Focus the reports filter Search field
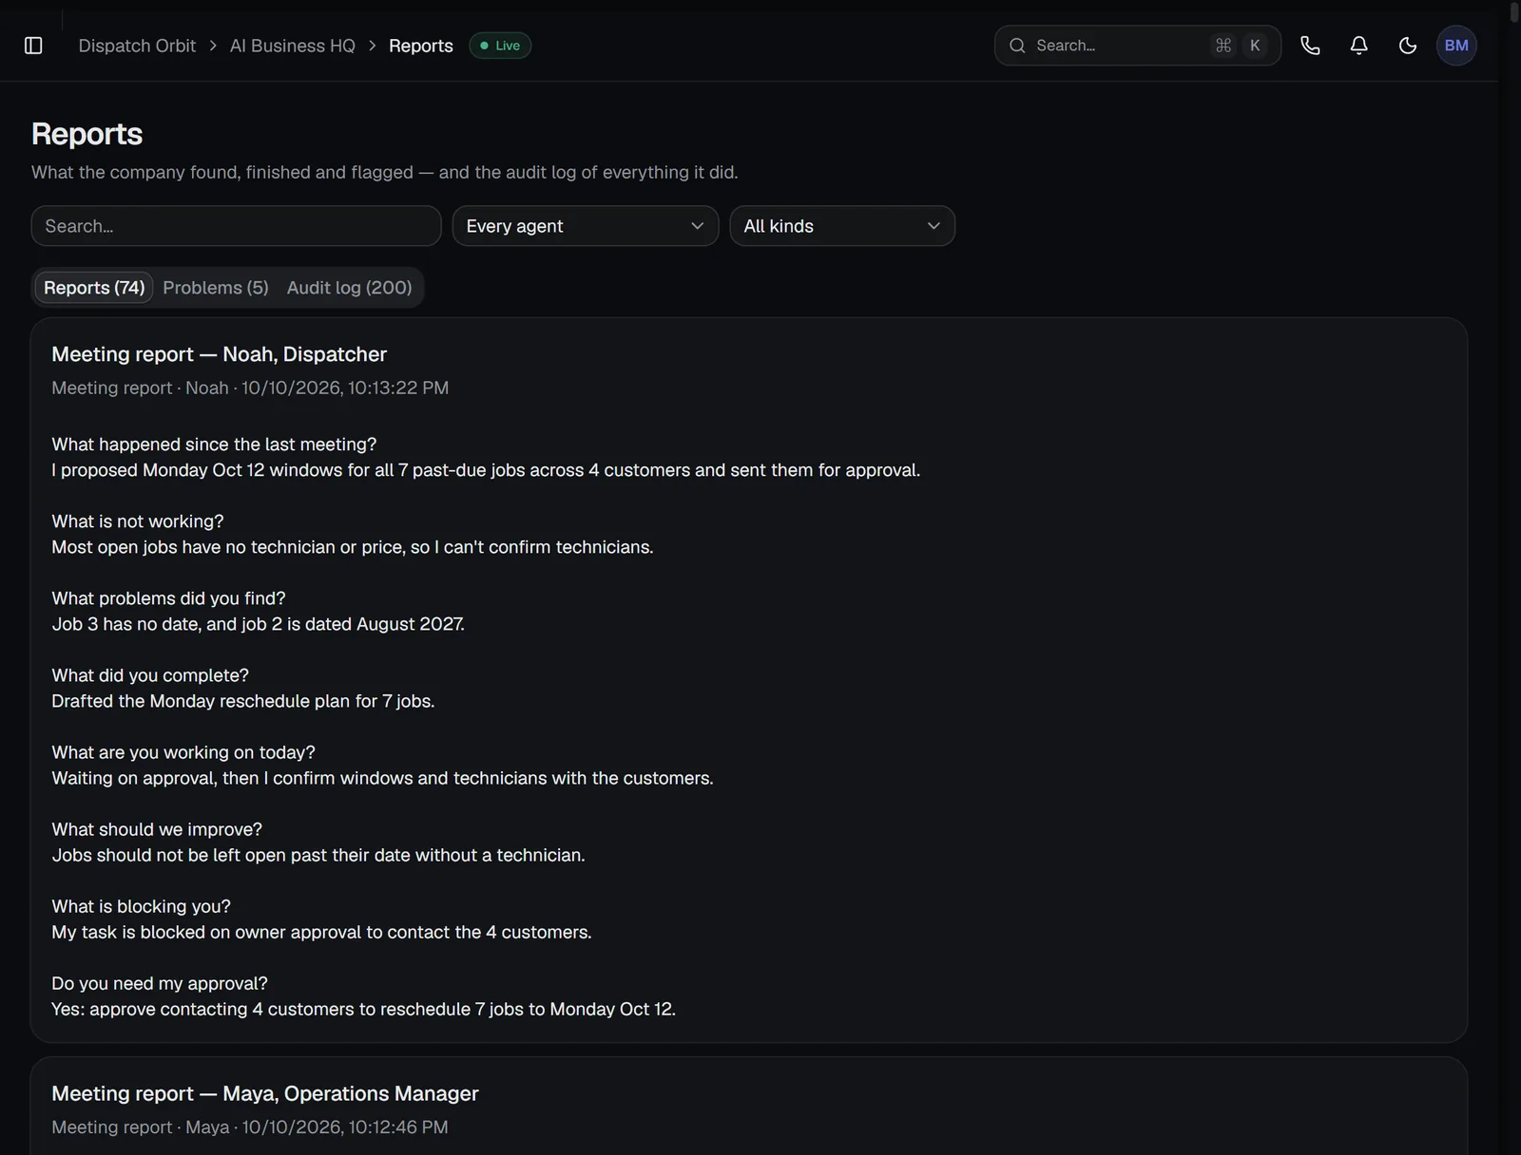The width and height of the screenshot is (1521, 1155). pos(236,226)
